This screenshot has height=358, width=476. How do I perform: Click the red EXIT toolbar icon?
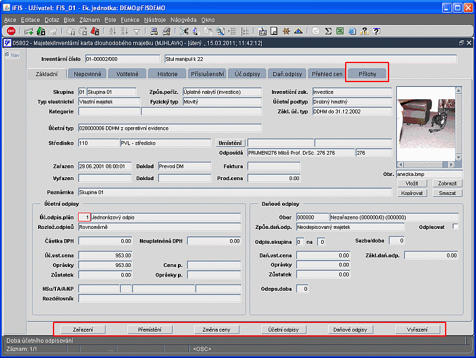(x=11, y=32)
